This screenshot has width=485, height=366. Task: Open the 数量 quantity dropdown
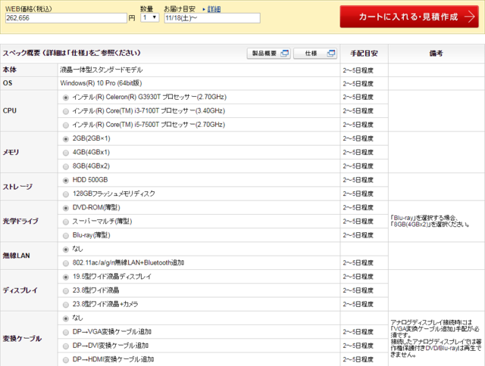pyautogui.click(x=150, y=17)
